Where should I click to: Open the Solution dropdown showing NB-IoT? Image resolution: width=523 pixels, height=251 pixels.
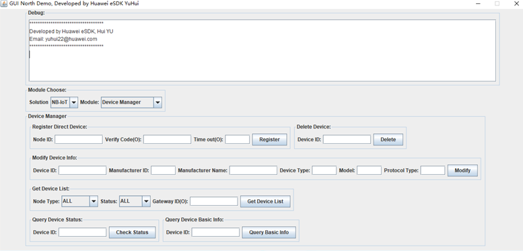pos(64,102)
